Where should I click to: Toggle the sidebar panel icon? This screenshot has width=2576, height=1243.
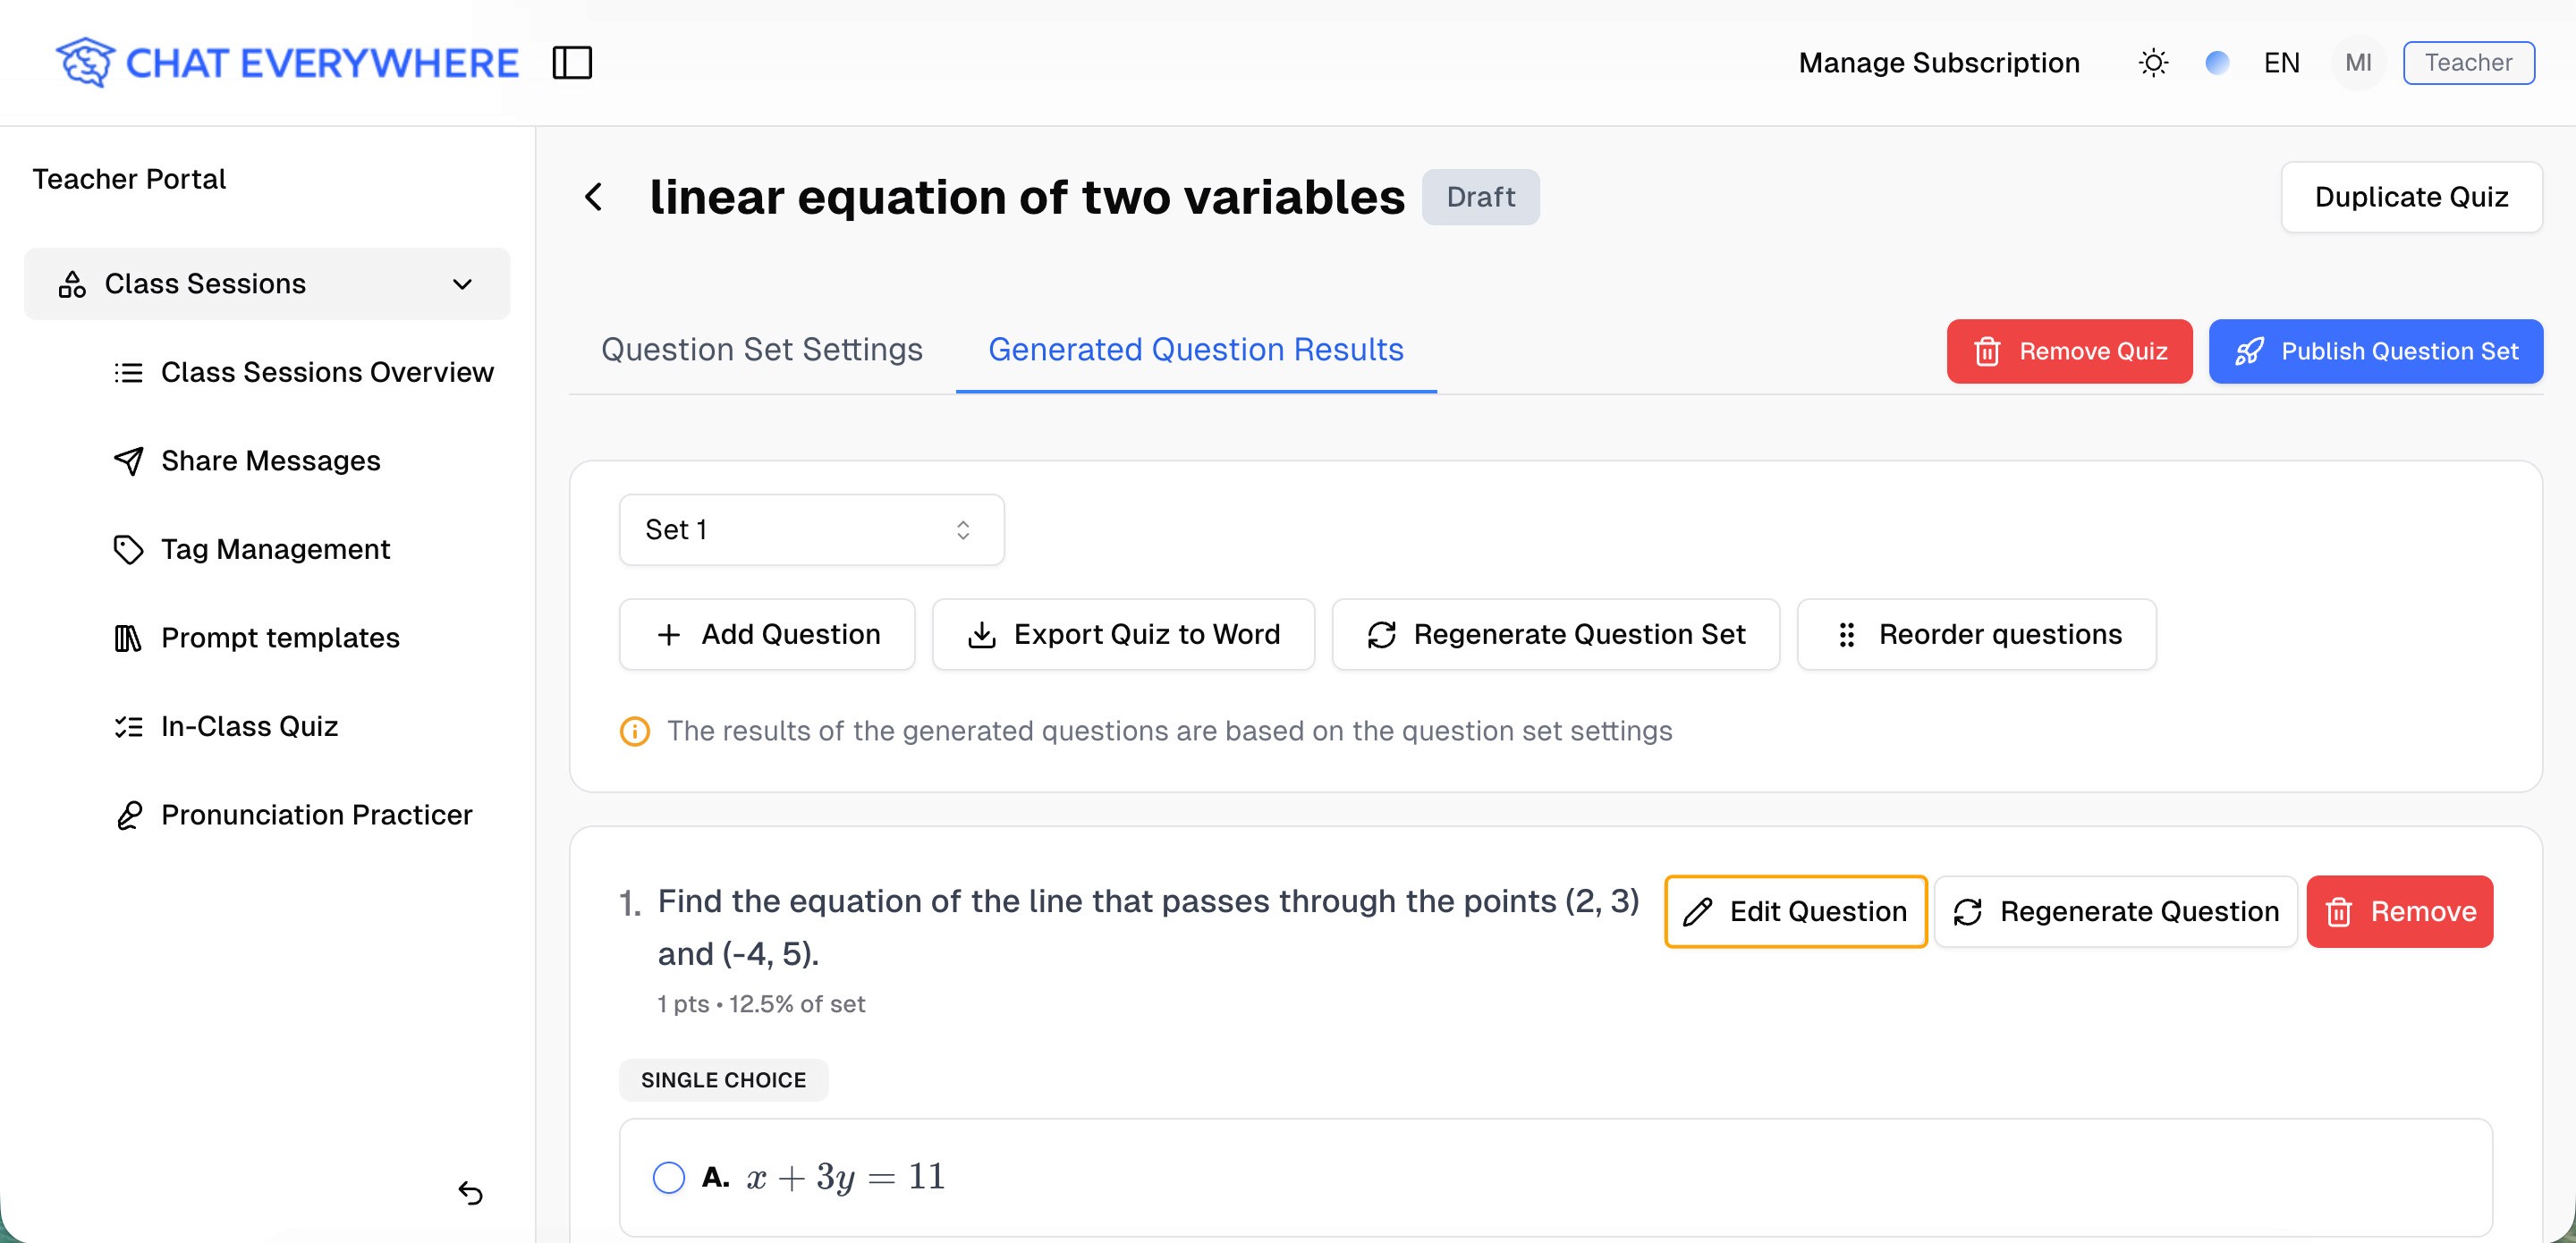coord(572,63)
